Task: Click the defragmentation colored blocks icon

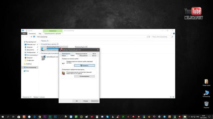Action: coord(64,73)
